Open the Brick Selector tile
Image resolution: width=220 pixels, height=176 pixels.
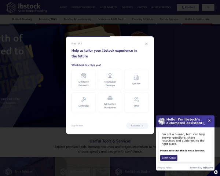[x=27, y=166]
